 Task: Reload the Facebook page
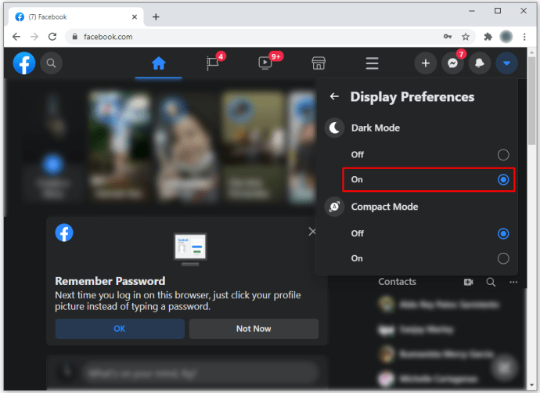pos(52,37)
